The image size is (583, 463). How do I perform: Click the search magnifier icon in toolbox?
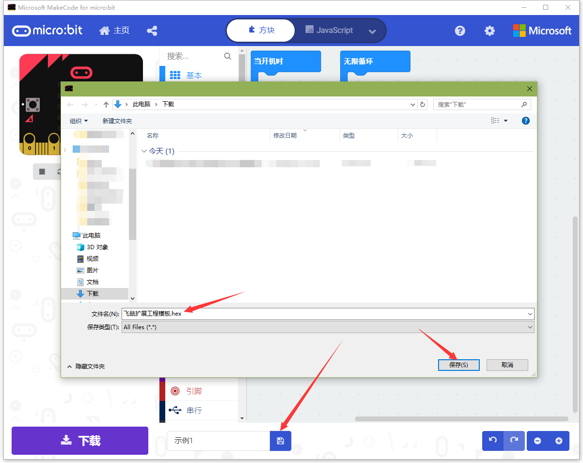228,56
